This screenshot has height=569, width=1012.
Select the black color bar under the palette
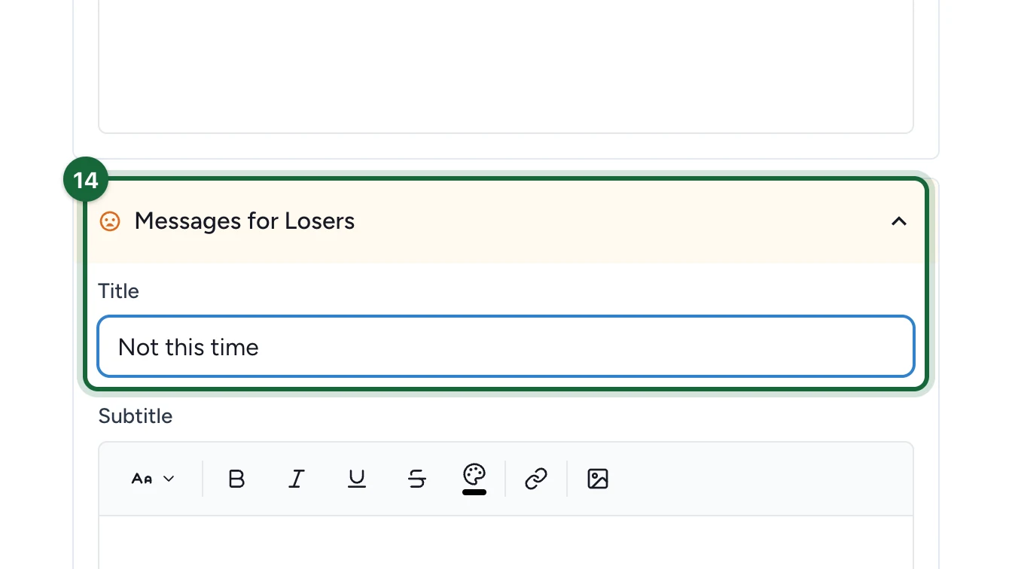(x=474, y=492)
